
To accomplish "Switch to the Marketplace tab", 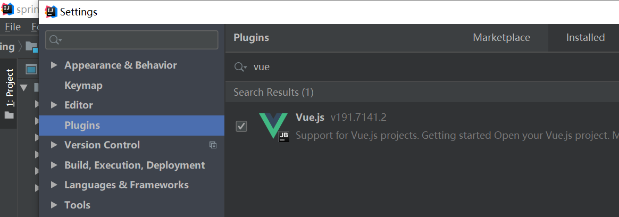I will [x=501, y=37].
